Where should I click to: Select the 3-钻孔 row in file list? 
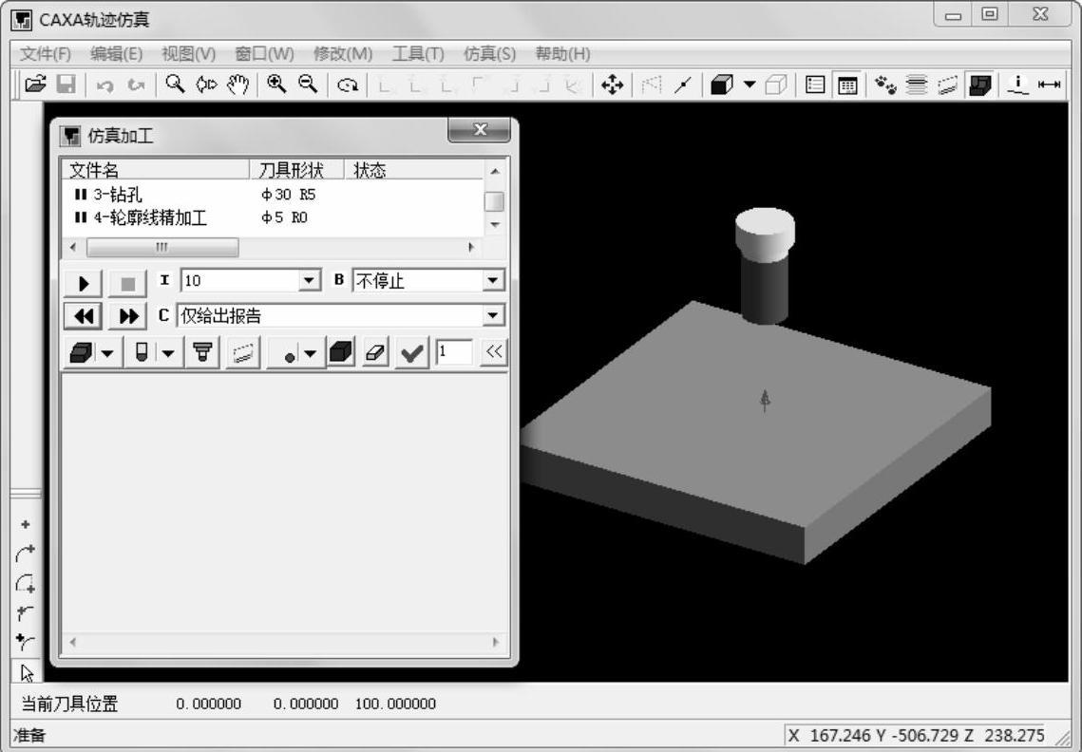click(x=273, y=195)
